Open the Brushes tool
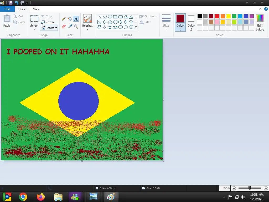269x202 pixels. pyautogui.click(x=87, y=19)
